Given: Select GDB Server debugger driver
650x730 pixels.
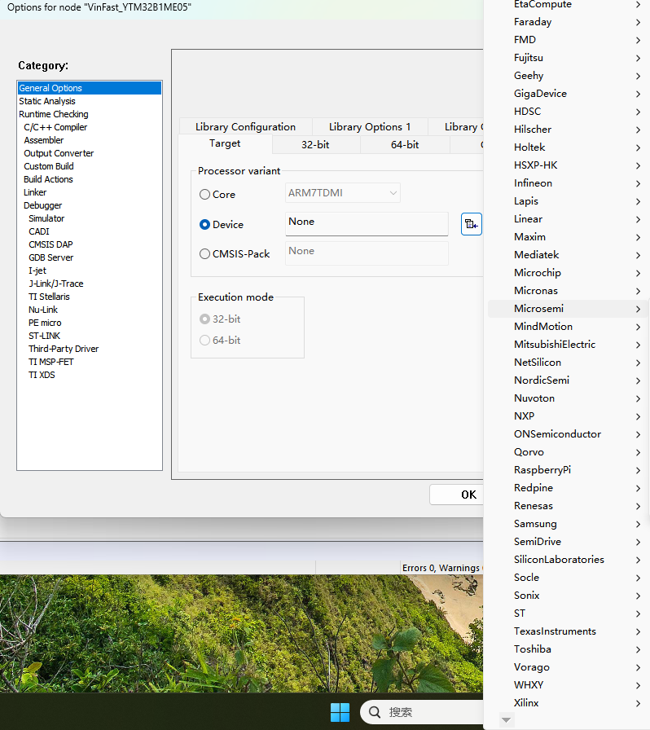Looking at the screenshot, I should (51, 257).
